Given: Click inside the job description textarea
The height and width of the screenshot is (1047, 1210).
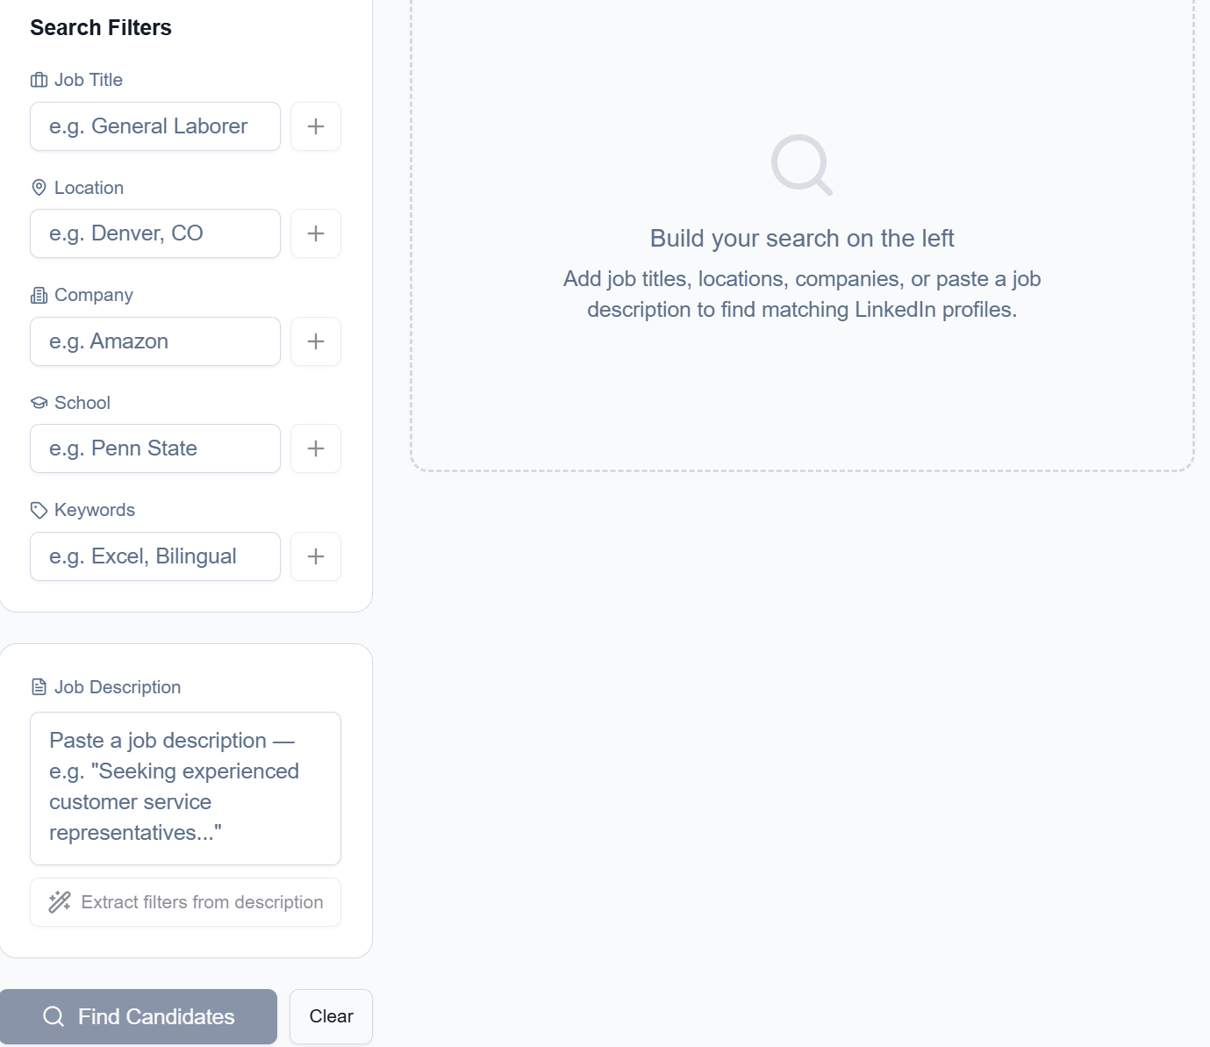Looking at the screenshot, I should [186, 788].
